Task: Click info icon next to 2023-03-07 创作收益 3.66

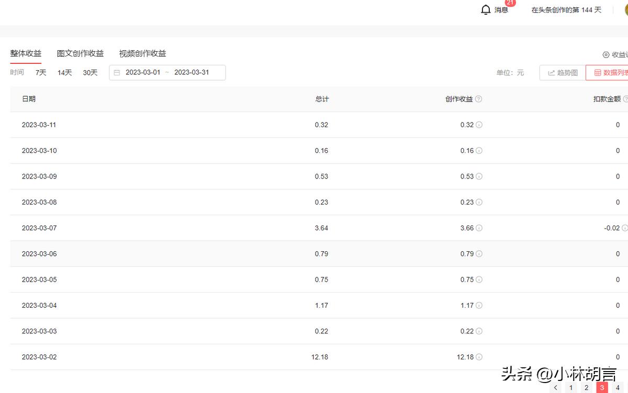Action: [x=479, y=228]
